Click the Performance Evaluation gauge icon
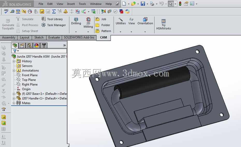This screenshot has width=241, height=147. pyautogui.click(x=30, y=11)
